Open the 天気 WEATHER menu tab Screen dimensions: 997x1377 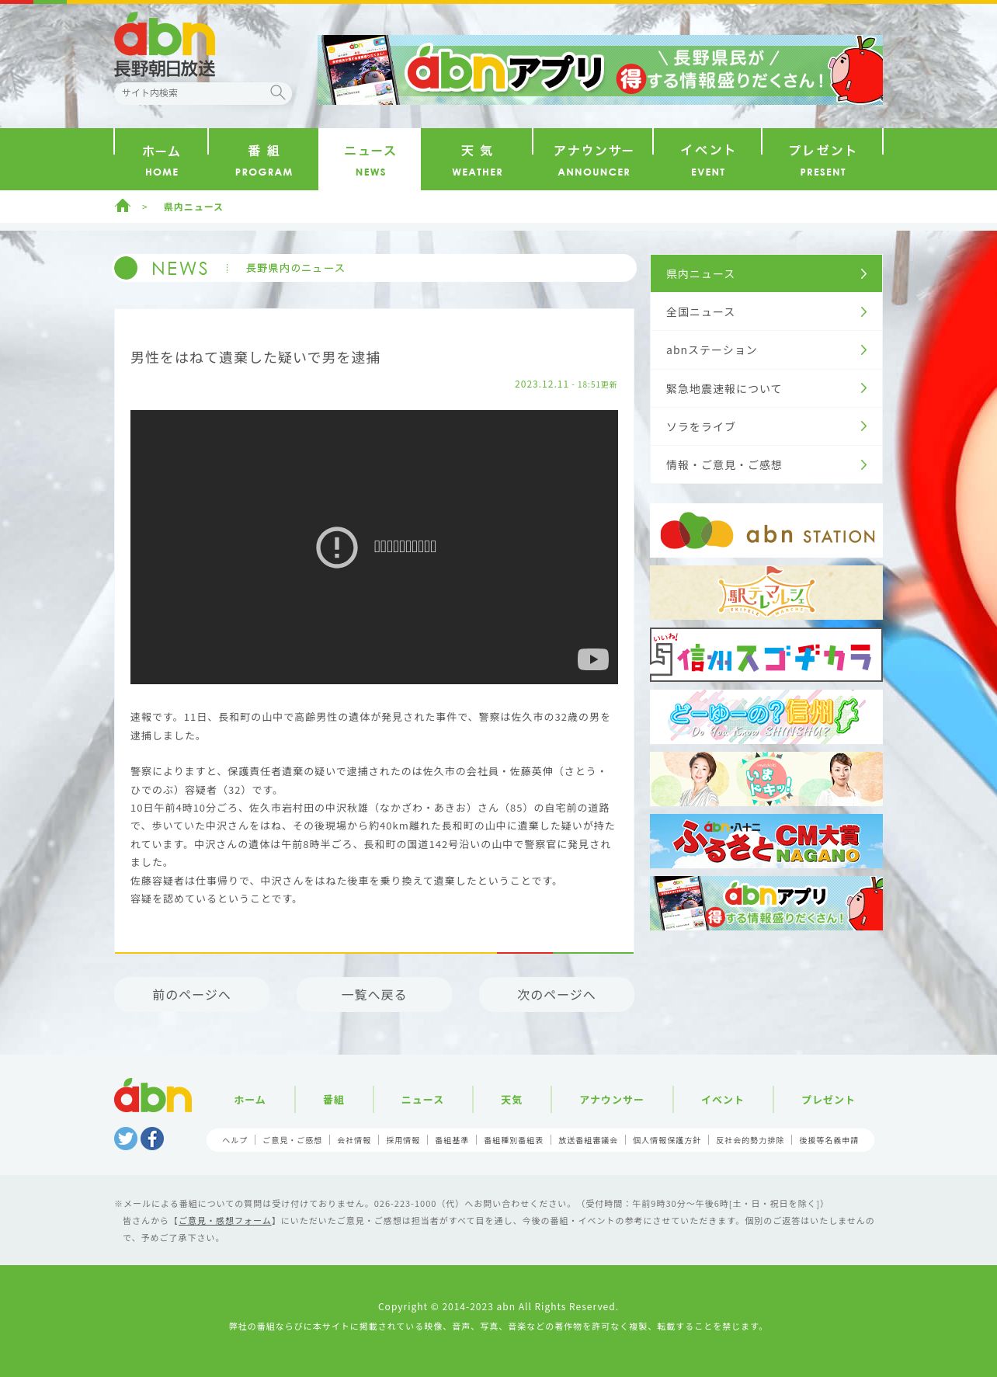[477, 159]
